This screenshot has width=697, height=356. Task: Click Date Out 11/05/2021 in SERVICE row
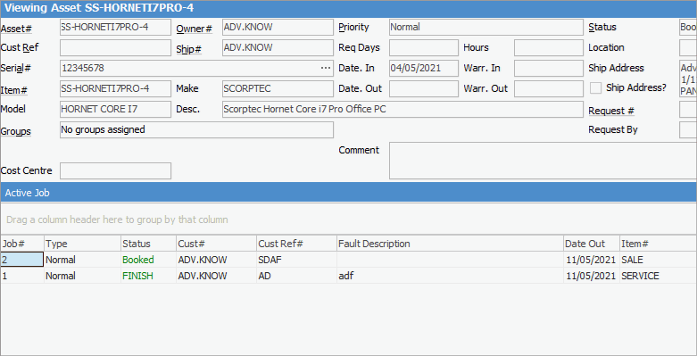pyautogui.click(x=591, y=276)
